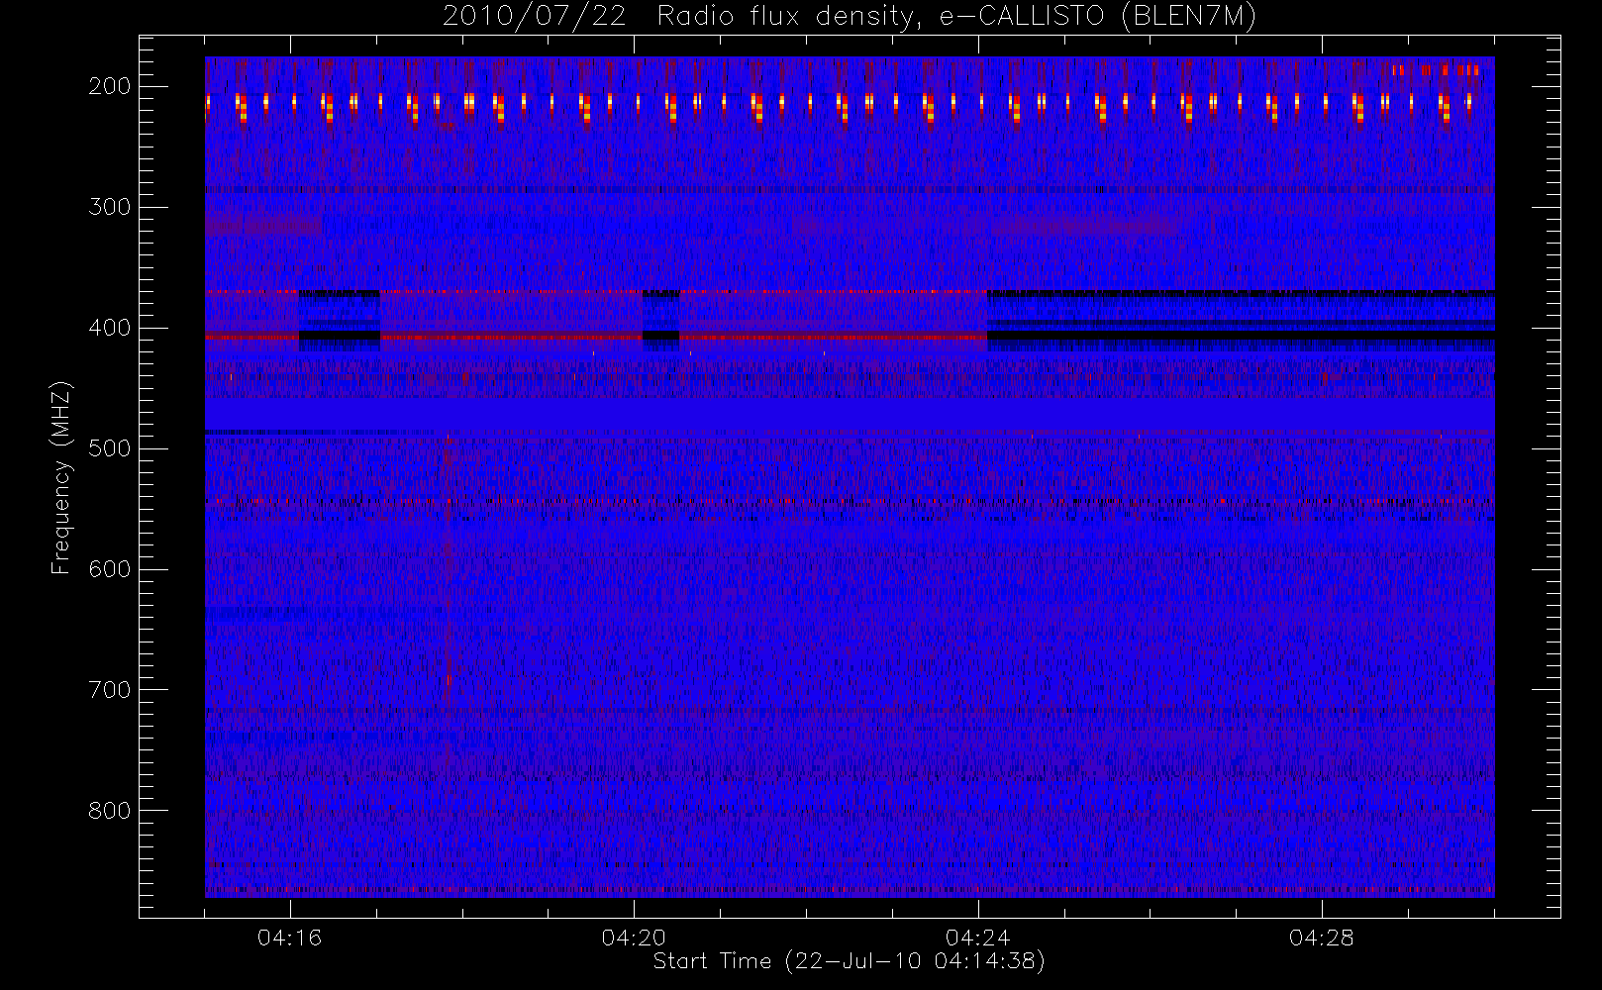Click the 'Start Time (22-Jul-10 04:14:38)' label
Screen dimensions: 1602x990
(x=850, y=961)
